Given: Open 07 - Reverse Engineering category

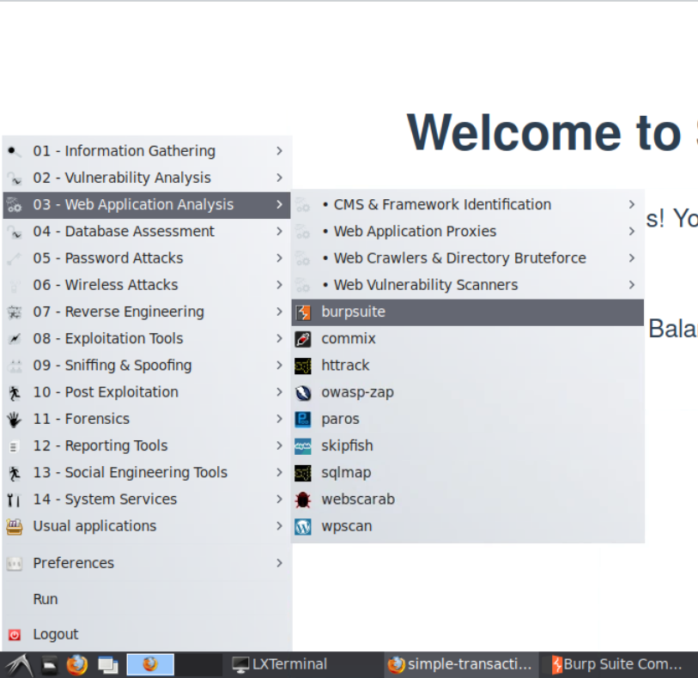Looking at the screenshot, I should coord(147,312).
